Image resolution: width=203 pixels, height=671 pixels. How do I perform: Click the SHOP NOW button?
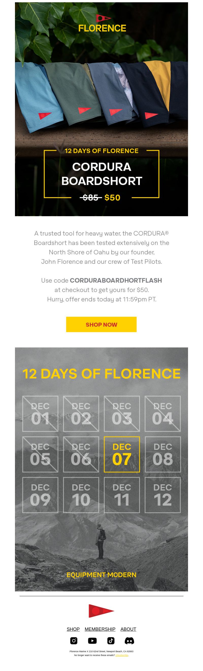point(101,324)
